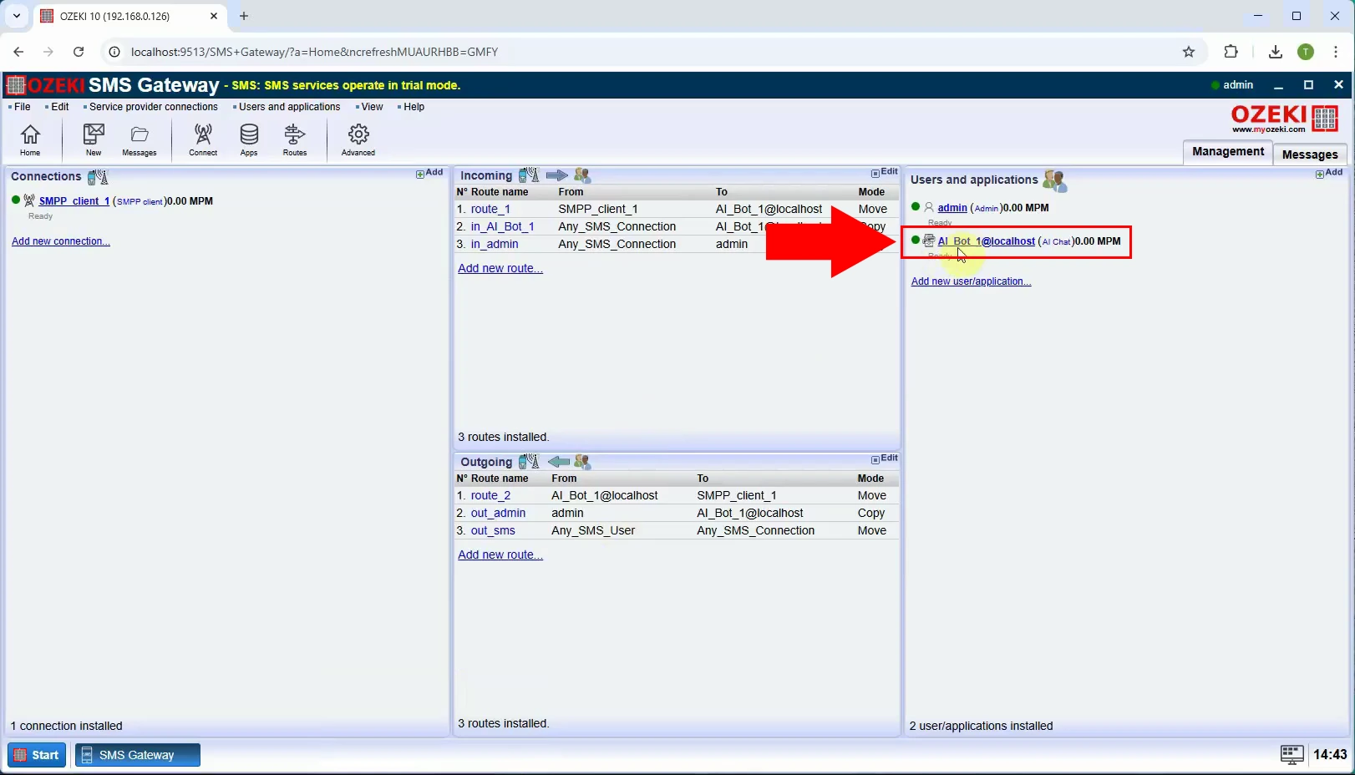
Task: Click the admin user person icon
Action: 929,207
